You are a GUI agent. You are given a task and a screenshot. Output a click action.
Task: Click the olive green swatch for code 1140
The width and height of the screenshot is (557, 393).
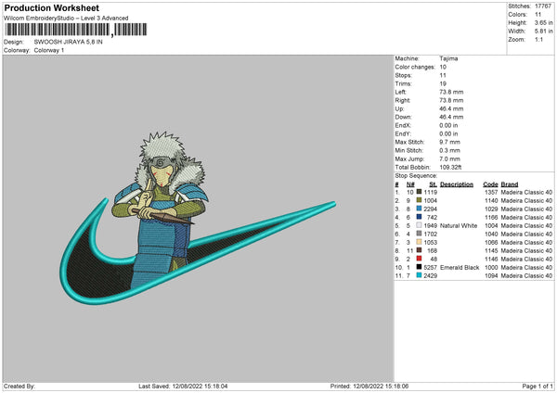(419, 200)
